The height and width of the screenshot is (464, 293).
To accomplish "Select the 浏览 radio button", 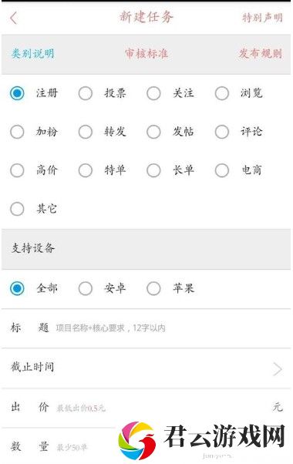I will coord(222,93).
